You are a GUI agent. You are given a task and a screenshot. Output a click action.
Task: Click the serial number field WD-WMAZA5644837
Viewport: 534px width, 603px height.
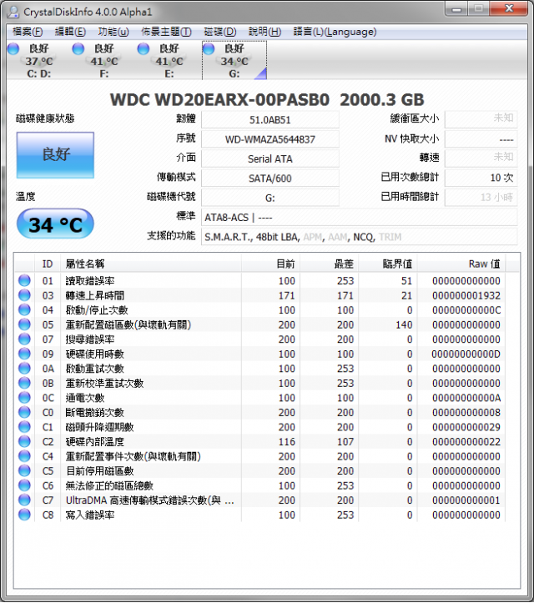click(x=270, y=139)
